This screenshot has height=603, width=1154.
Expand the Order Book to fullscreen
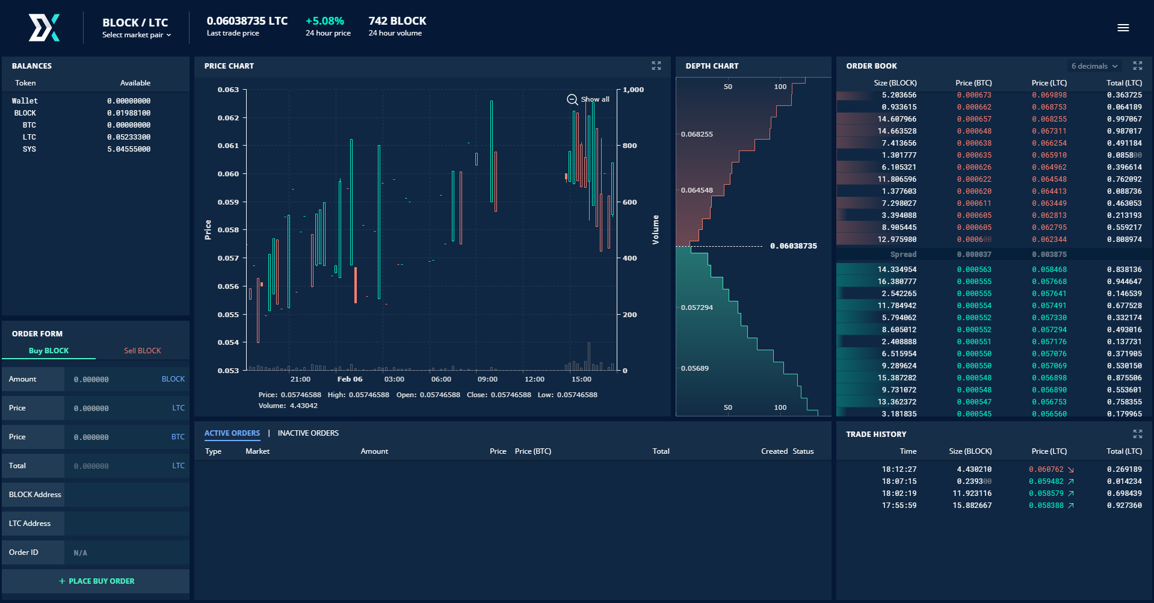pos(1137,66)
